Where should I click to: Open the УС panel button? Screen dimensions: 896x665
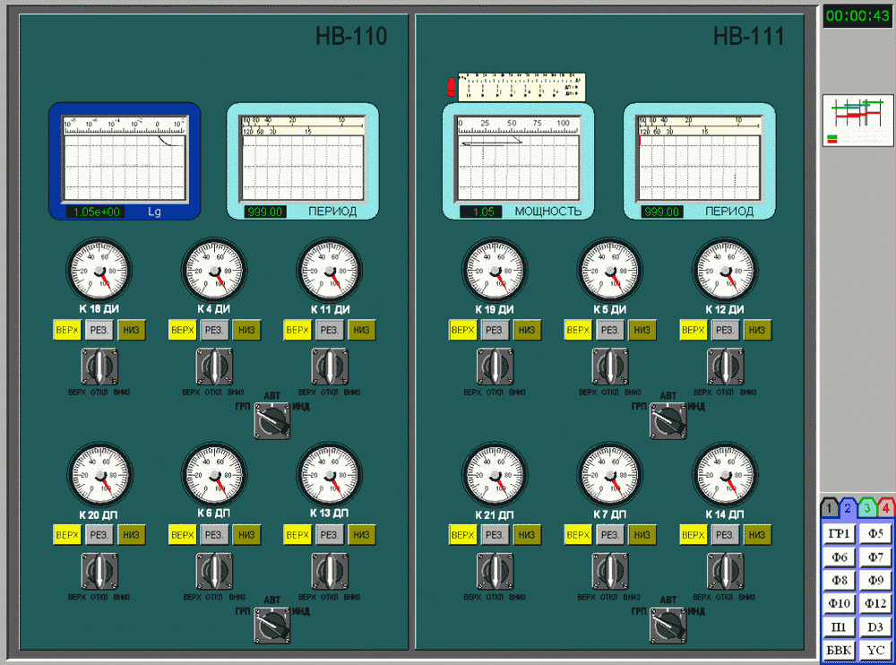coord(875,651)
